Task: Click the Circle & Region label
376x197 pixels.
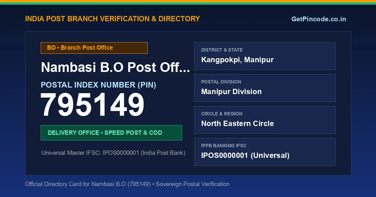Action: click(222, 114)
